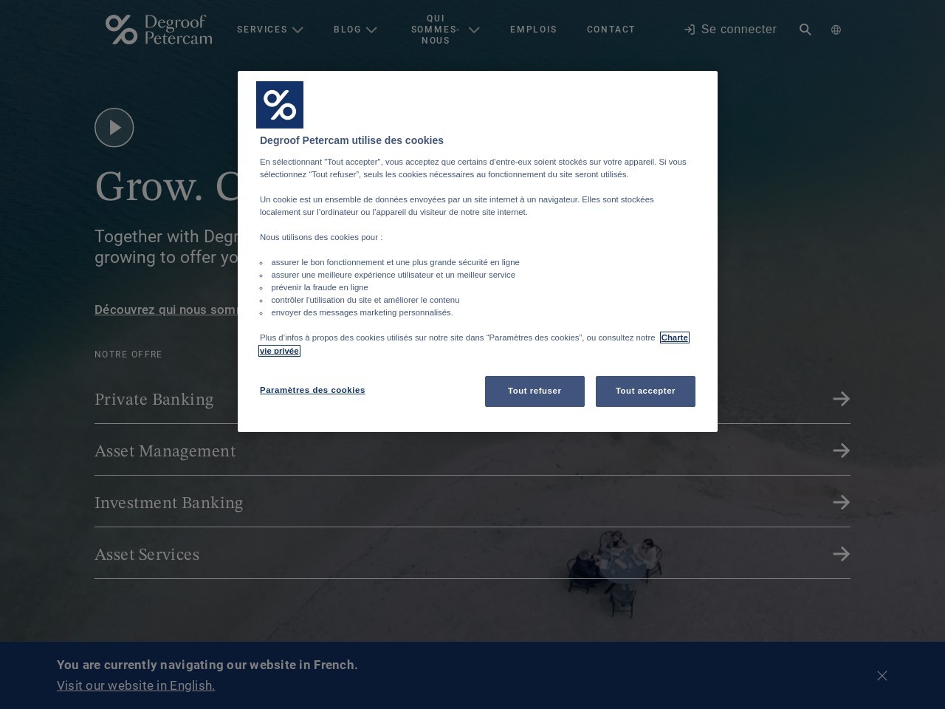Viewport: 945px width, 709px height.
Task: Click the cookie dialog heading text
Action: pos(351,140)
